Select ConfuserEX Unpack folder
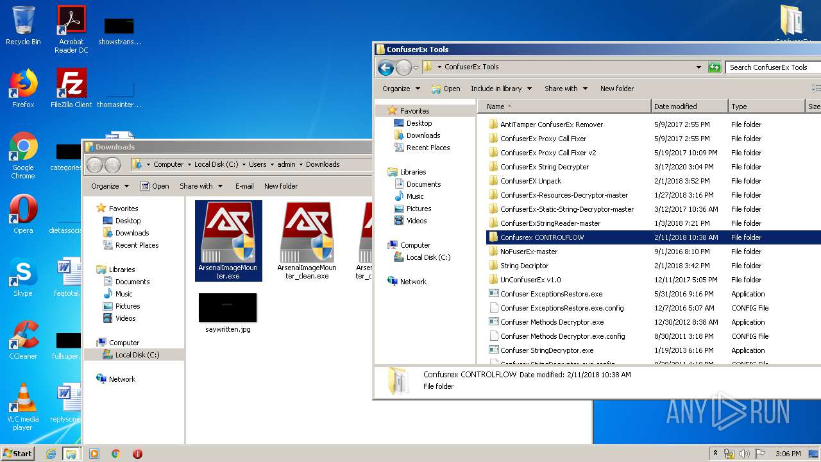The width and height of the screenshot is (821, 462). 530,181
